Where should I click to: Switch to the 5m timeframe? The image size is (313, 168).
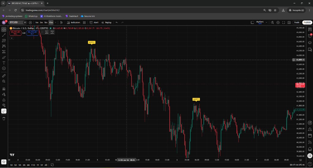coord(46,23)
